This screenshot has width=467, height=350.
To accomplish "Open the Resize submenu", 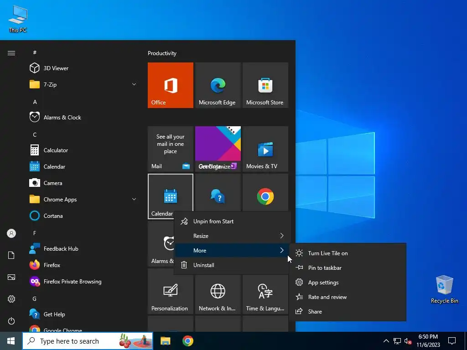I will pos(231,236).
